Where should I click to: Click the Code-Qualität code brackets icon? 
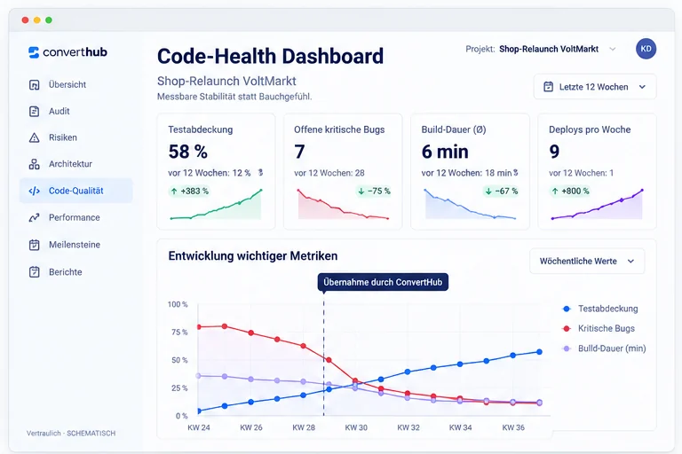pyautogui.click(x=34, y=191)
